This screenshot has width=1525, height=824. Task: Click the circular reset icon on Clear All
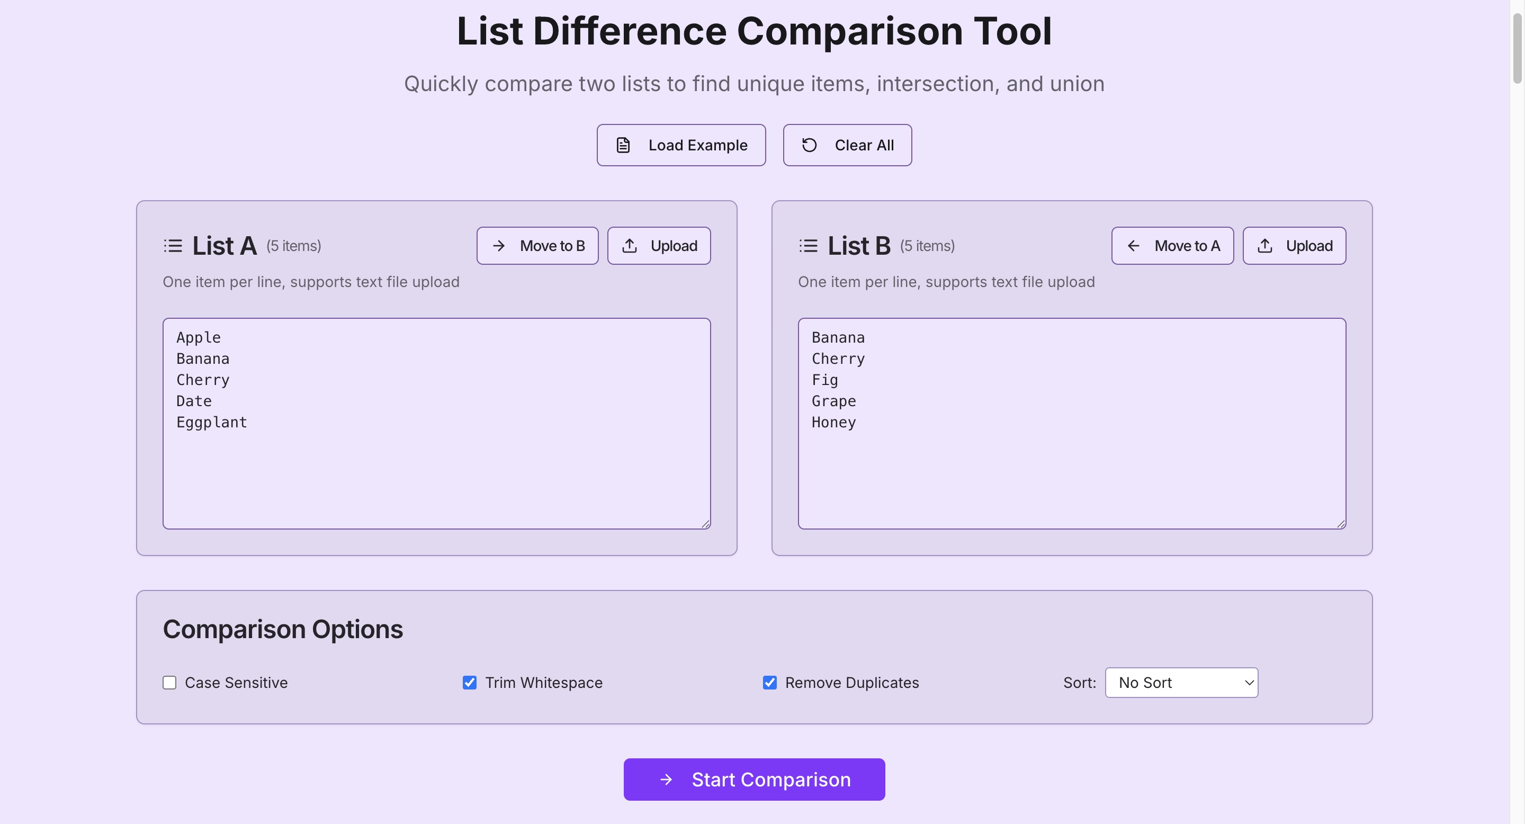pyautogui.click(x=809, y=145)
